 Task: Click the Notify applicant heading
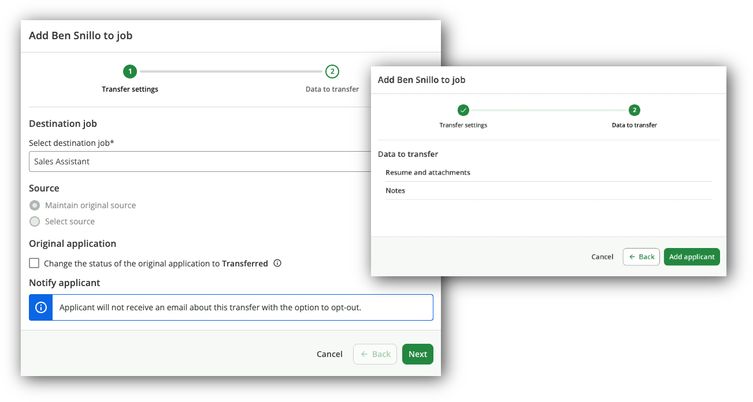point(65,283)
